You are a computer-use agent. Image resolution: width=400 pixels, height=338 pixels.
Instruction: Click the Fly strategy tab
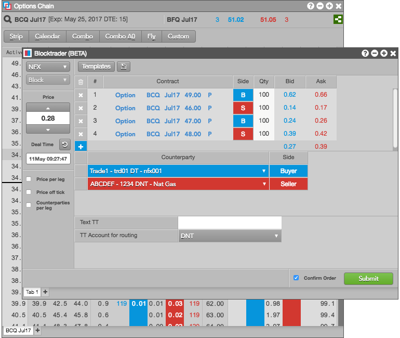pos(151,36)
